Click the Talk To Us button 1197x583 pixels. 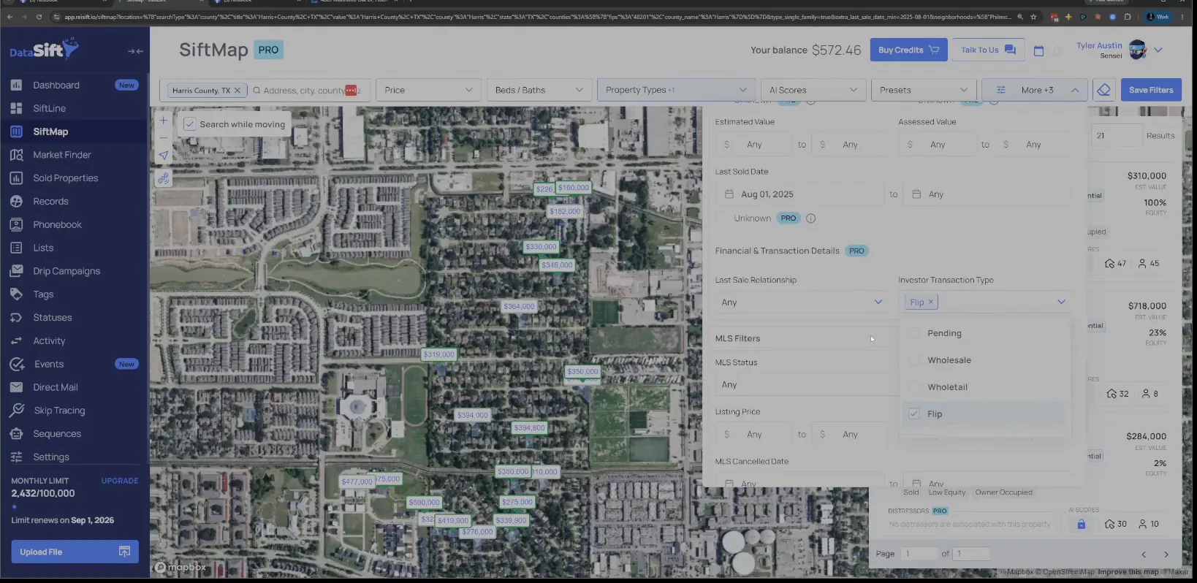(988, 50)
